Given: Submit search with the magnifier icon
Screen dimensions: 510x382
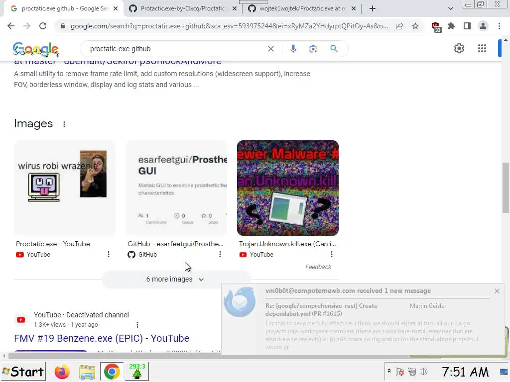Looking at the screenshot, I should point(334,49).
